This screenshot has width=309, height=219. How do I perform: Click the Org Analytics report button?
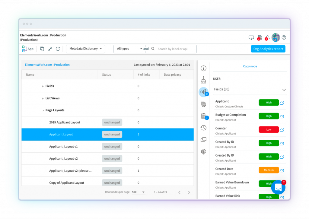268,49
